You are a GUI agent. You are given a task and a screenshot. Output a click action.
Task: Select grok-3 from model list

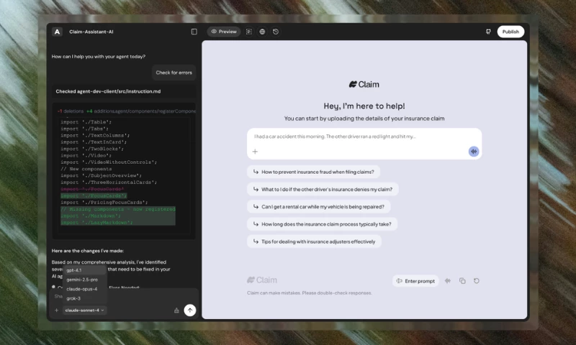(84, 298)
